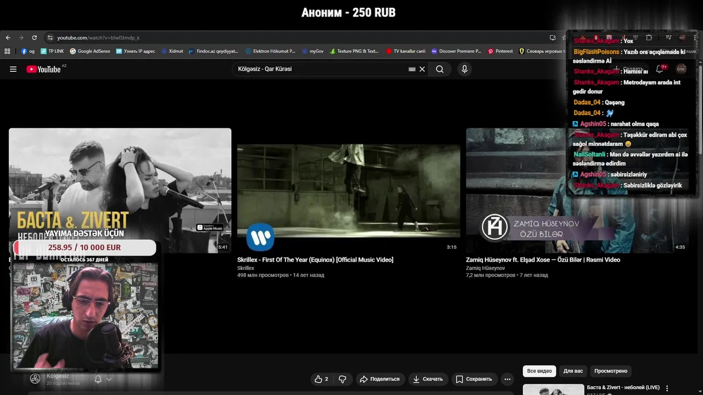Open the on-screen keyboard in search box
This screenshot has height=395, width=703.
tap(412, 69)
